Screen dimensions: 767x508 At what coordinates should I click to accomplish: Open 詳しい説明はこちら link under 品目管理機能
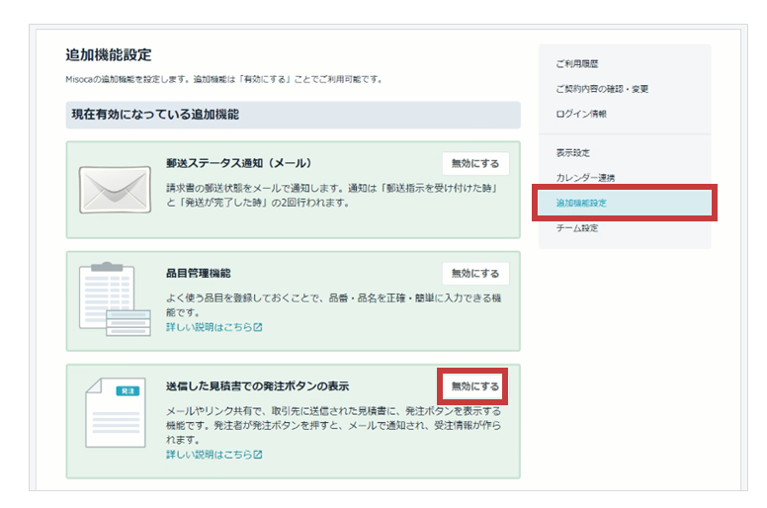214,327
